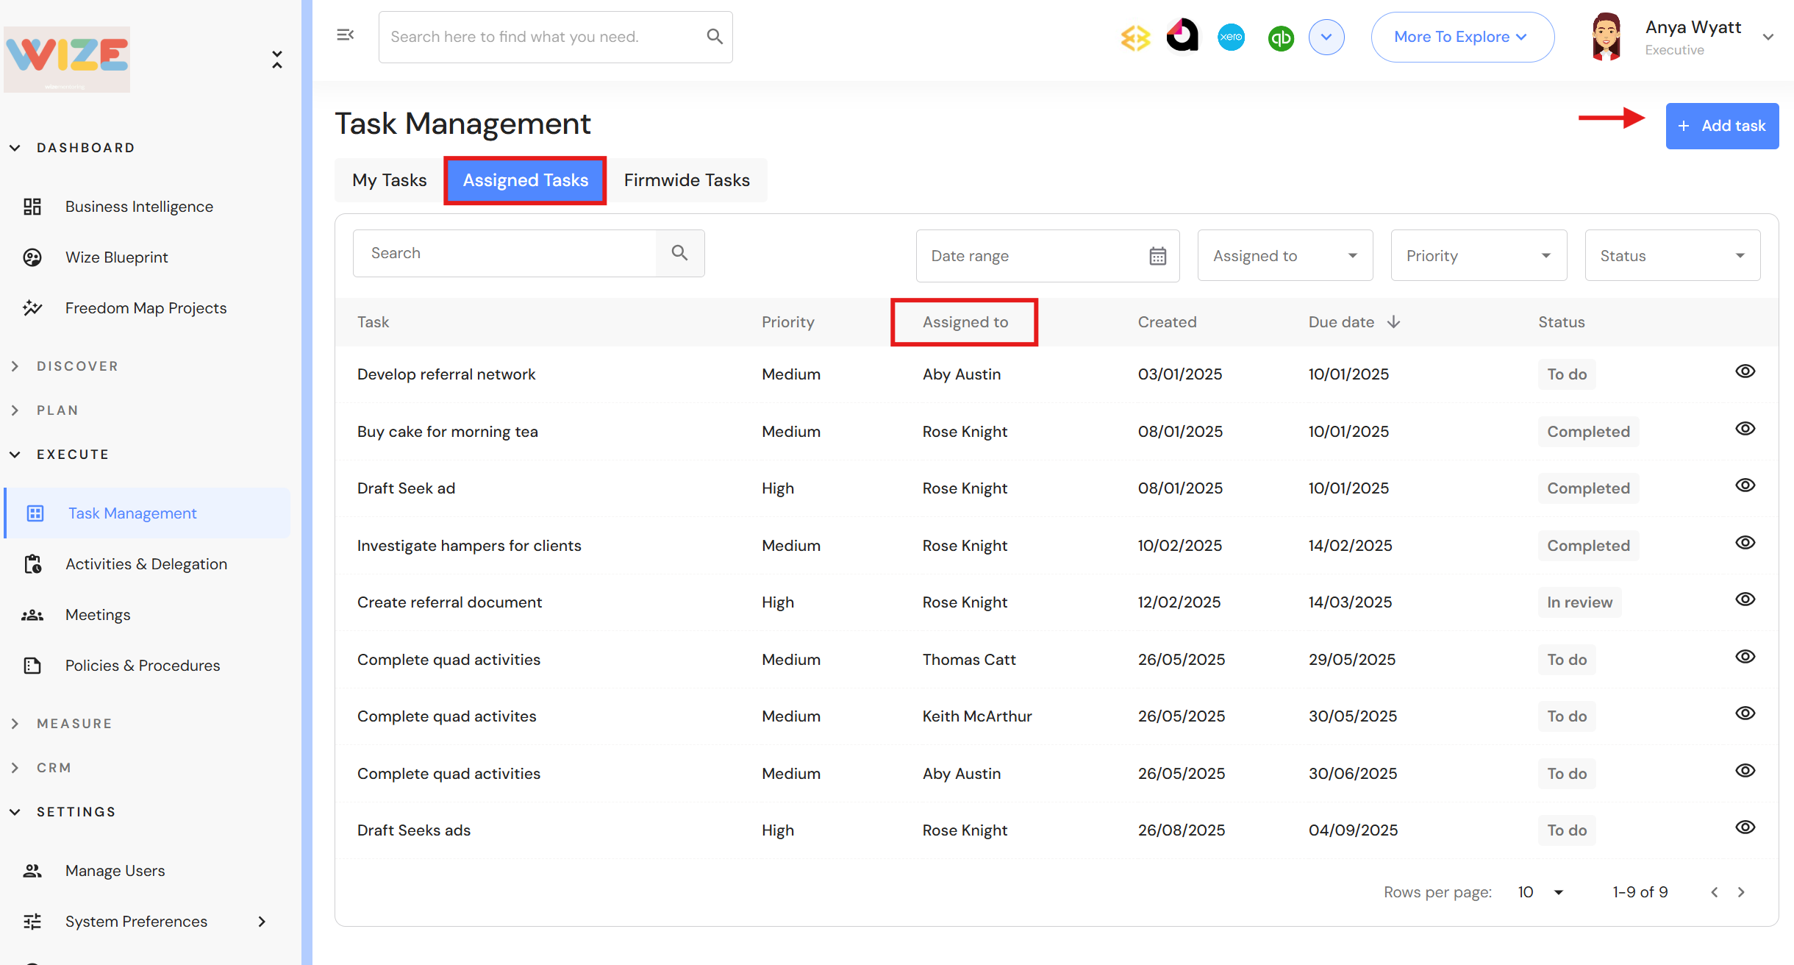Screen dimensions: 1794x965
Task: Switch to the Firmwide Tasks tab
Action: (x=686, y=180)
